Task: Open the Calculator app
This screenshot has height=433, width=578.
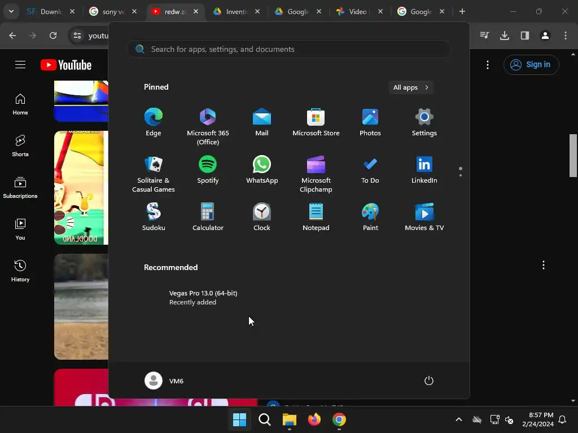Action: 208,217
